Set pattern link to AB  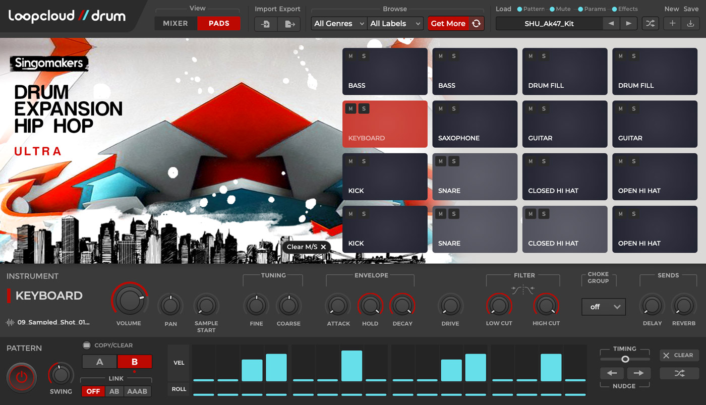(x=114, y=391)
